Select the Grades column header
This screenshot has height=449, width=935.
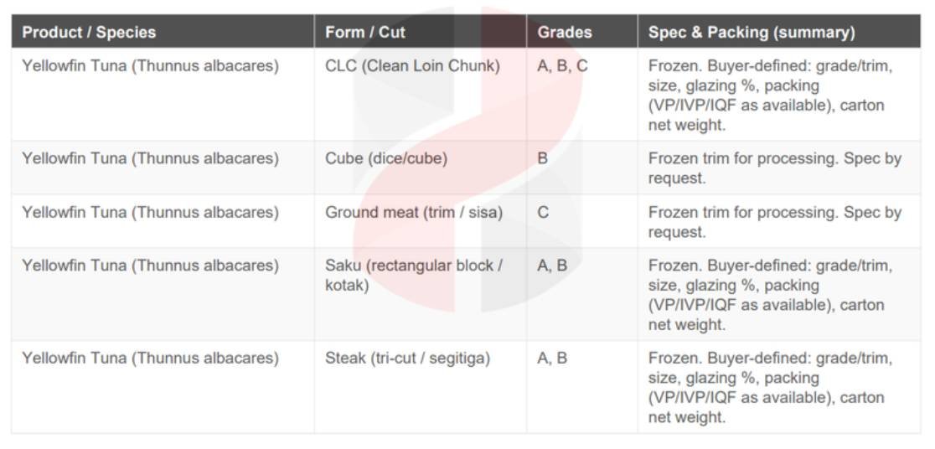pyautogui.click(x=565, y=33)
